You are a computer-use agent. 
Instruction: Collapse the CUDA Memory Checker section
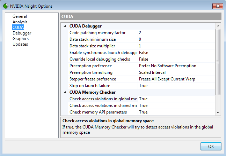pos(65,92)
